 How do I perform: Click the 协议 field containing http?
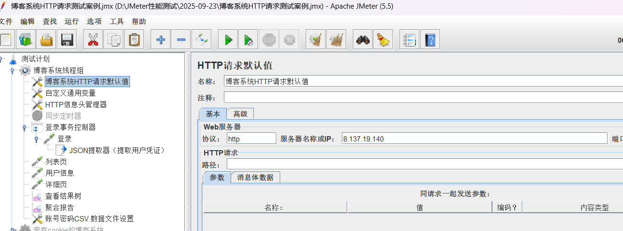[251, 139]
